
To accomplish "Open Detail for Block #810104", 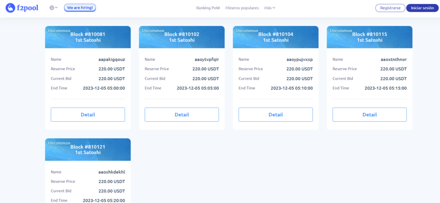I will point(275,115).
